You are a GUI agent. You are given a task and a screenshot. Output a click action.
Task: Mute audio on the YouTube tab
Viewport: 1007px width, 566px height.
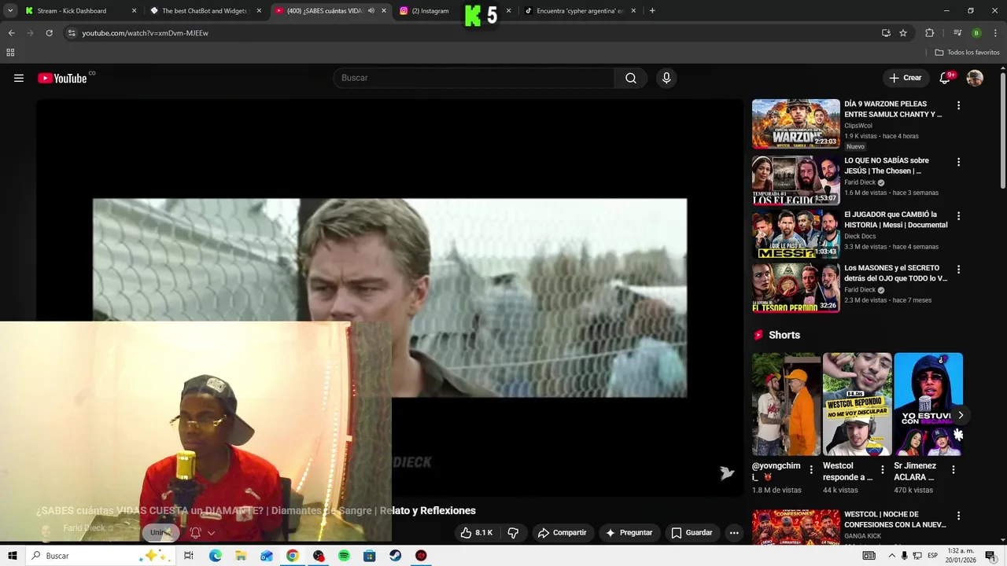(x=371, y=11)
